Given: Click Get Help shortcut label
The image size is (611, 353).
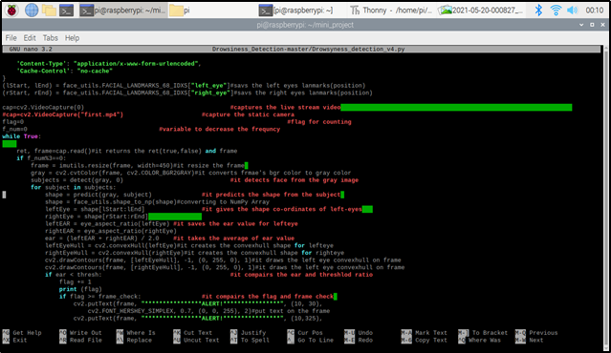Looking at the screenshot, I should click(27, 333).
